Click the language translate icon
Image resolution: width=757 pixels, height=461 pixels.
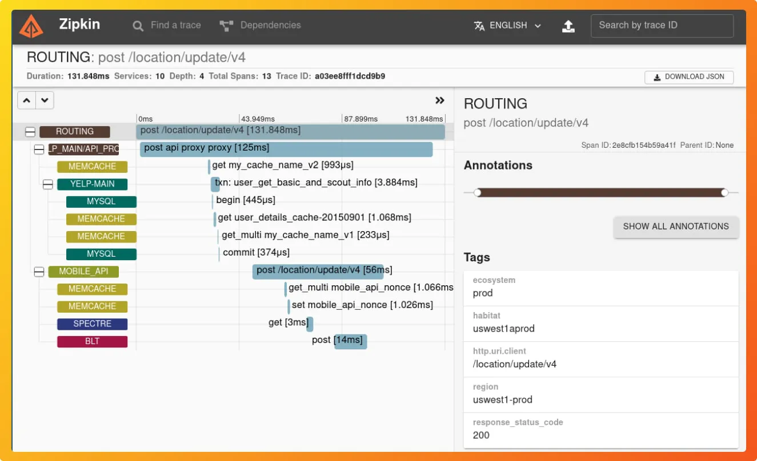479,26
